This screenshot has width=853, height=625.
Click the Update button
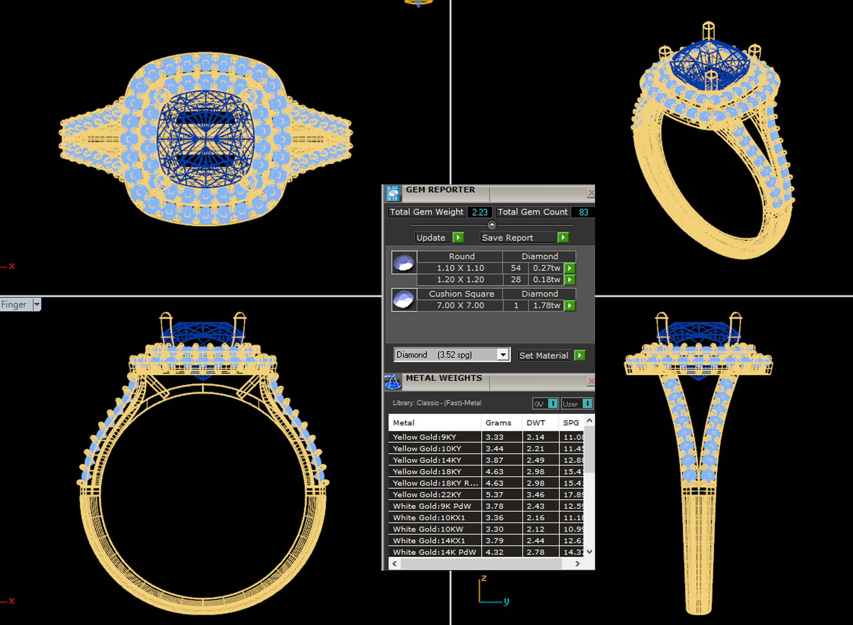(x=433, y=238)
